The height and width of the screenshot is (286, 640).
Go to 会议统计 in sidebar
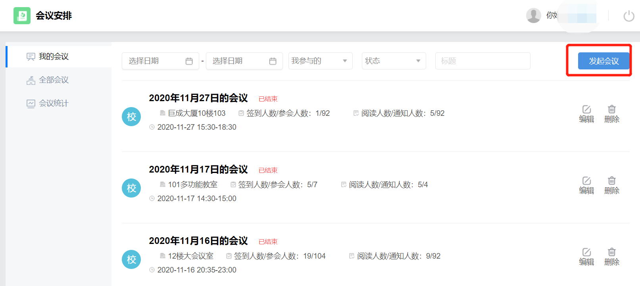[54, 104]
